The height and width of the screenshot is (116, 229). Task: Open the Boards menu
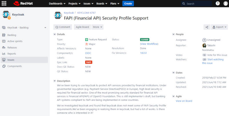(x=102, y=3)
